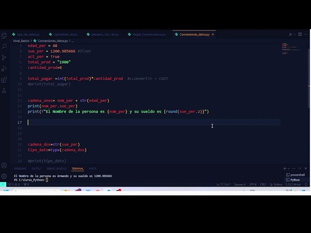Image resolution: width=311 pixels, height=233 pixels.
Task: Maximize the terminal panel size
Action: coord(300,168)
